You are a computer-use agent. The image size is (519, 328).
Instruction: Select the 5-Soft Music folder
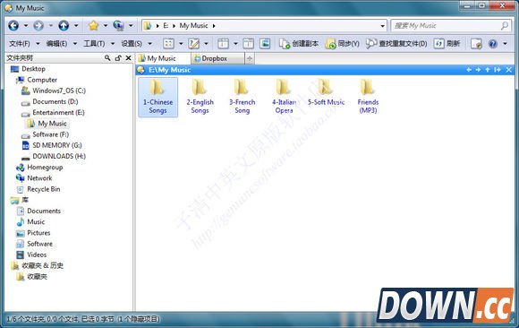[326, 93]
